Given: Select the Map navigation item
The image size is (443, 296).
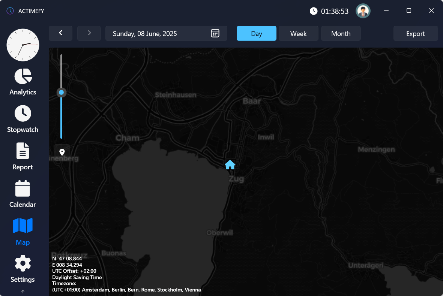Looking at the screenshot, I should pyautogui.click(x=23, y=232).
